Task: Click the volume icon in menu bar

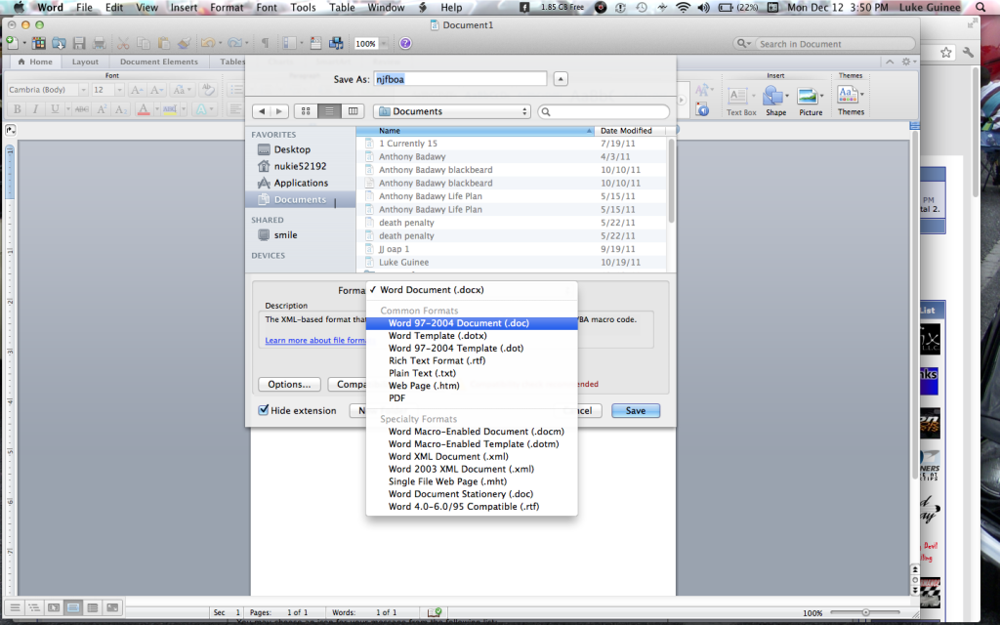Action: click(x=703, y=8)
